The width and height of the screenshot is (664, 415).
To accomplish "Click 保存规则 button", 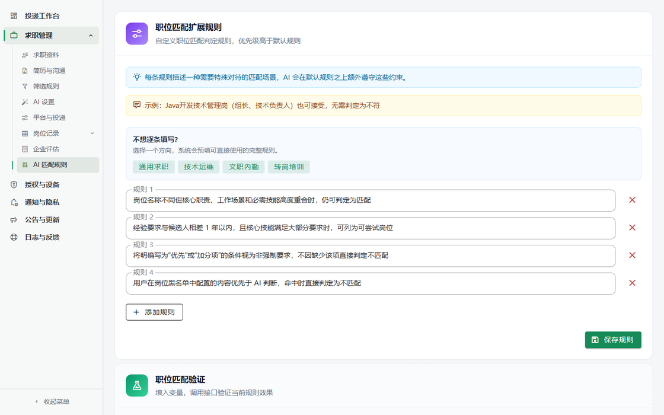I will pyautogui.click(x=613, y=340).
